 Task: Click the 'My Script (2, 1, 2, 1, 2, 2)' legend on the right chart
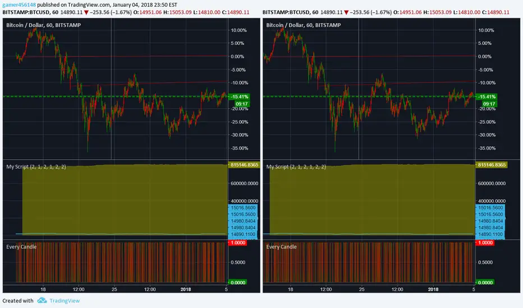tap(296, 166)
